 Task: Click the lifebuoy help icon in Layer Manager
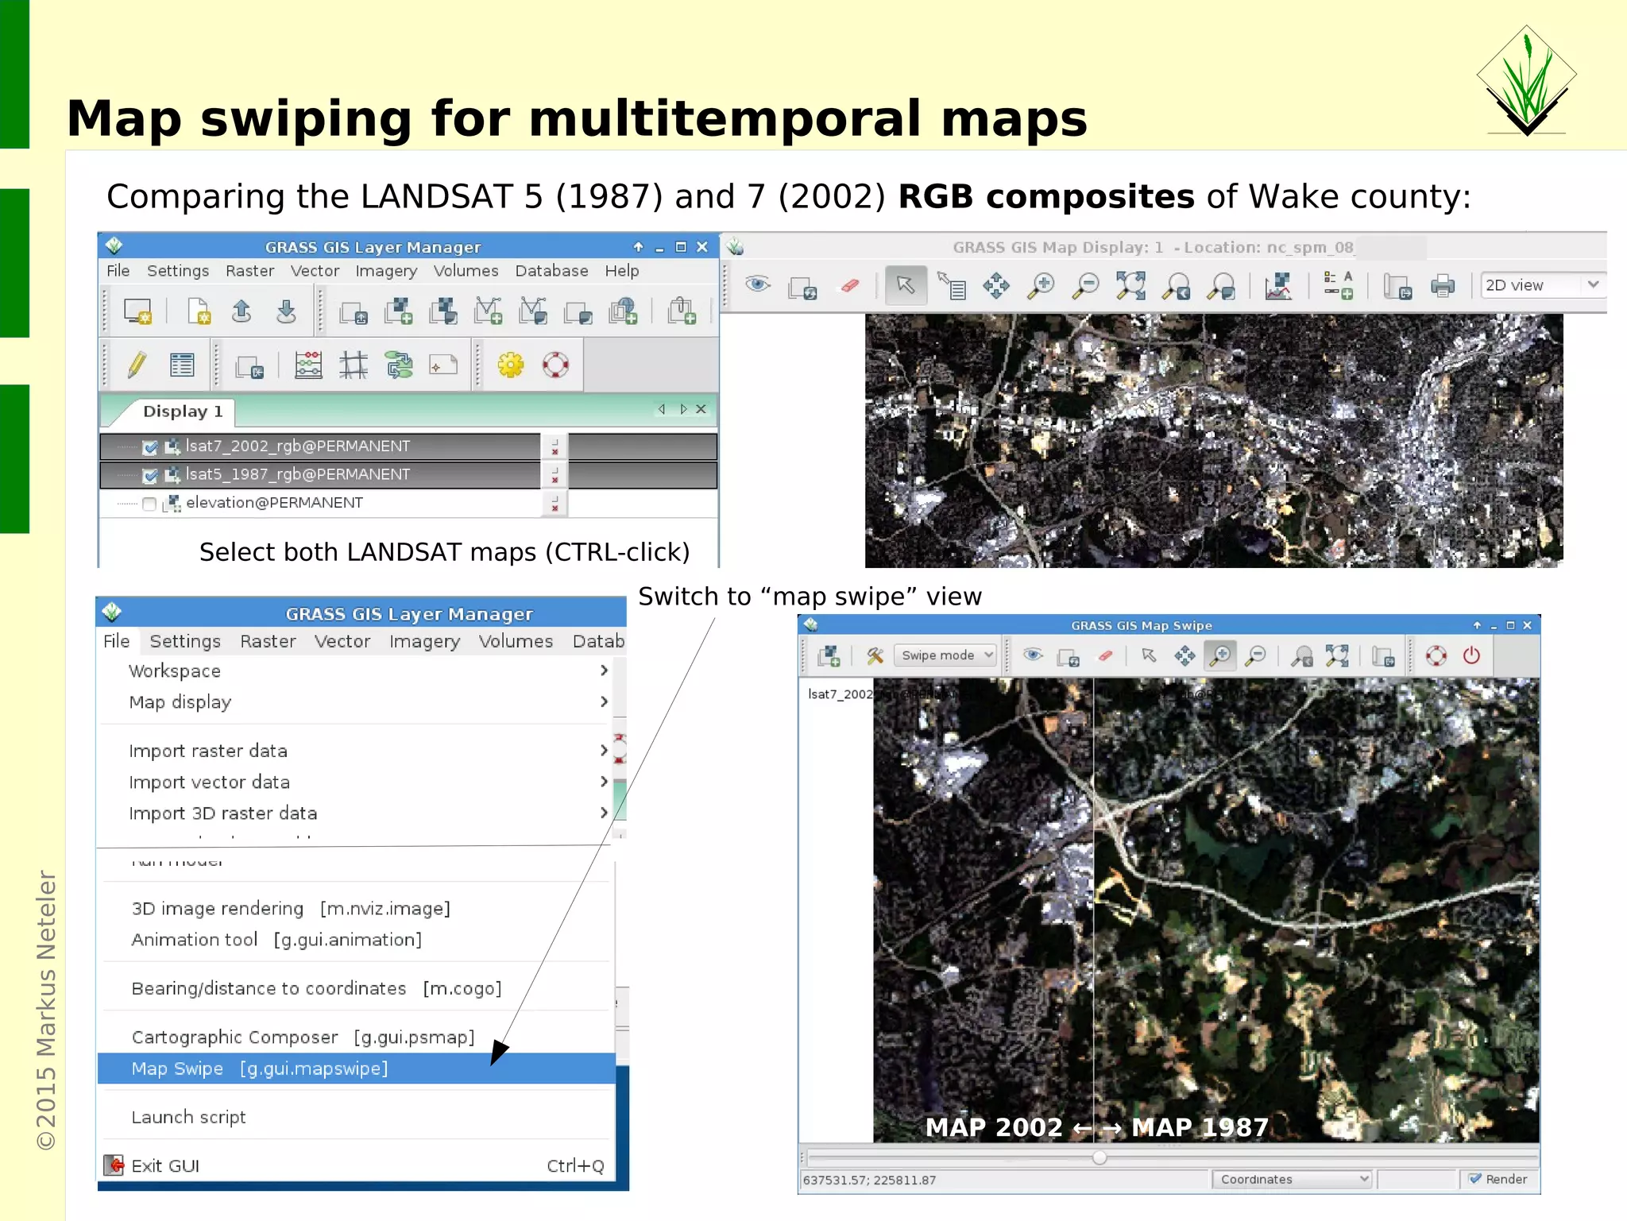(x=555, y=365)
